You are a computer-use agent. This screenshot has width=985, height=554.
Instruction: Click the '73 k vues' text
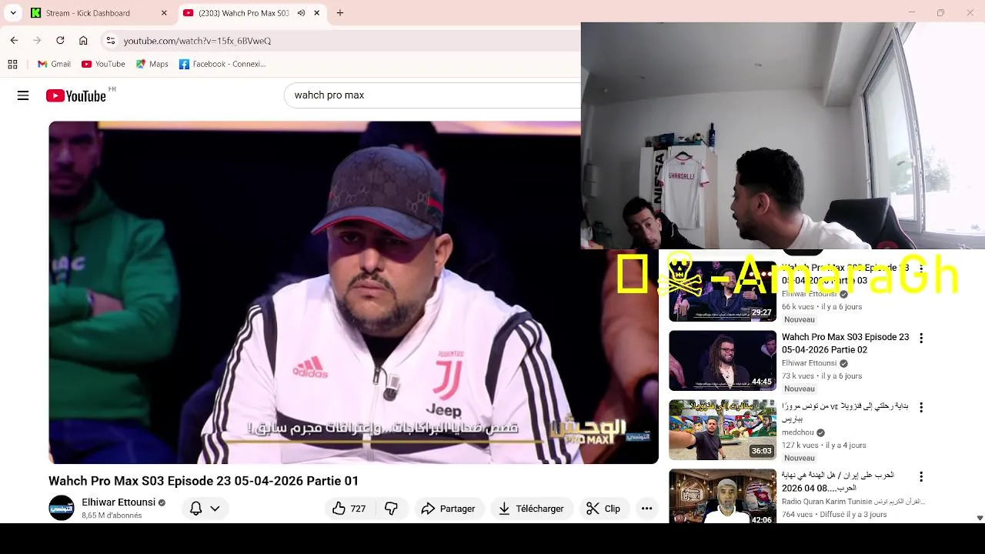[x=798, y=376]
